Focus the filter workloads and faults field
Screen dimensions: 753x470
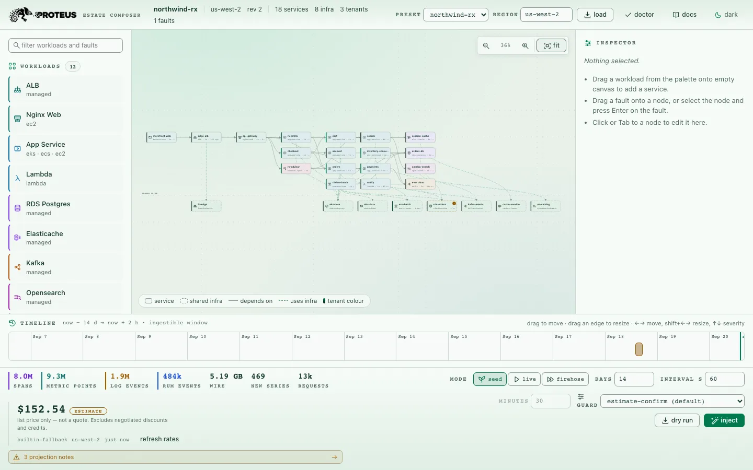tap(66, 45)
